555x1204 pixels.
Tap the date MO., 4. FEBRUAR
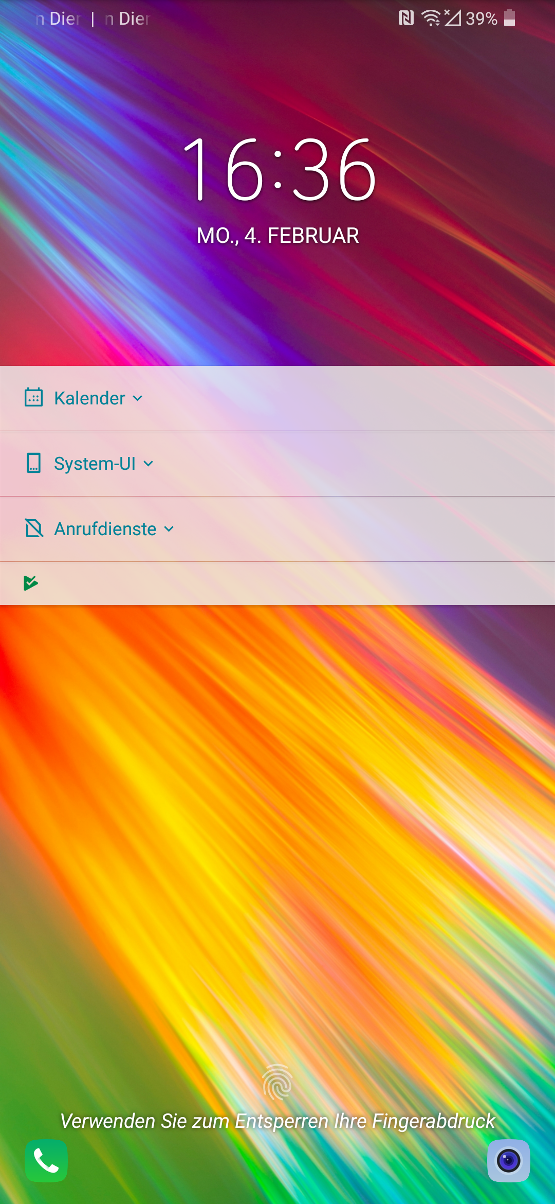tap(278, 236)
